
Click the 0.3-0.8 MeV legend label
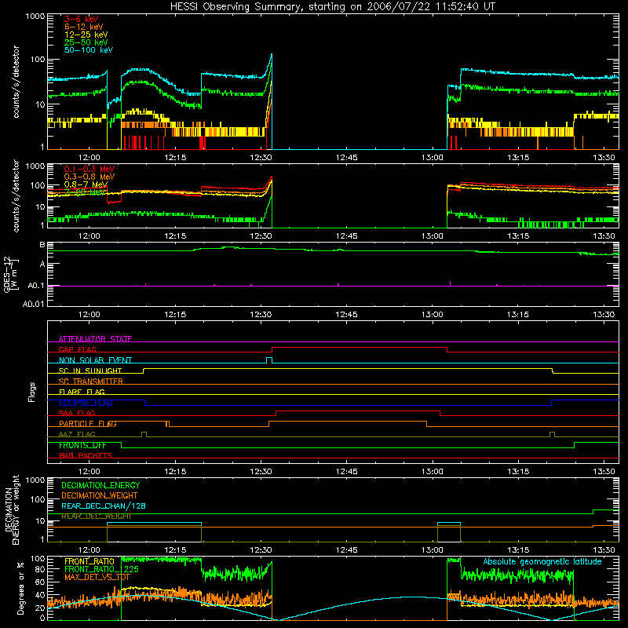(x=89, y=177)
